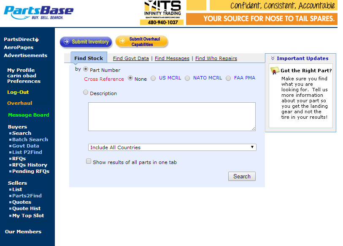Select the Description radio button
The image size is (343, 246).
point(86,93)
